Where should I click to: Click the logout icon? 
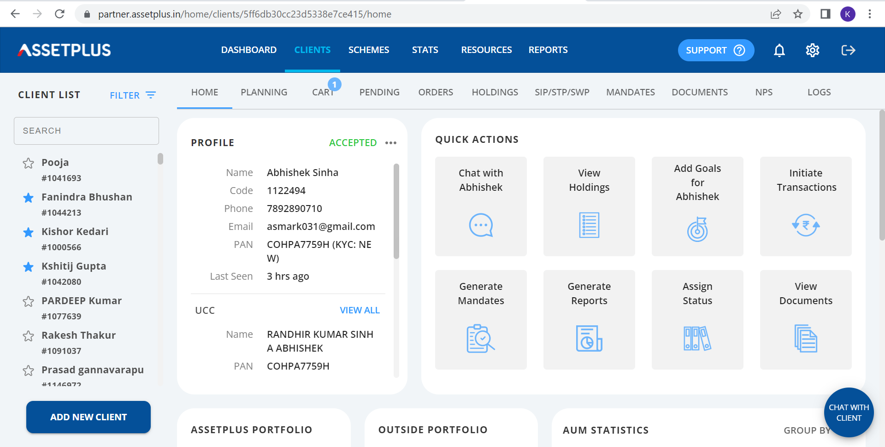(x=848, y=50)
